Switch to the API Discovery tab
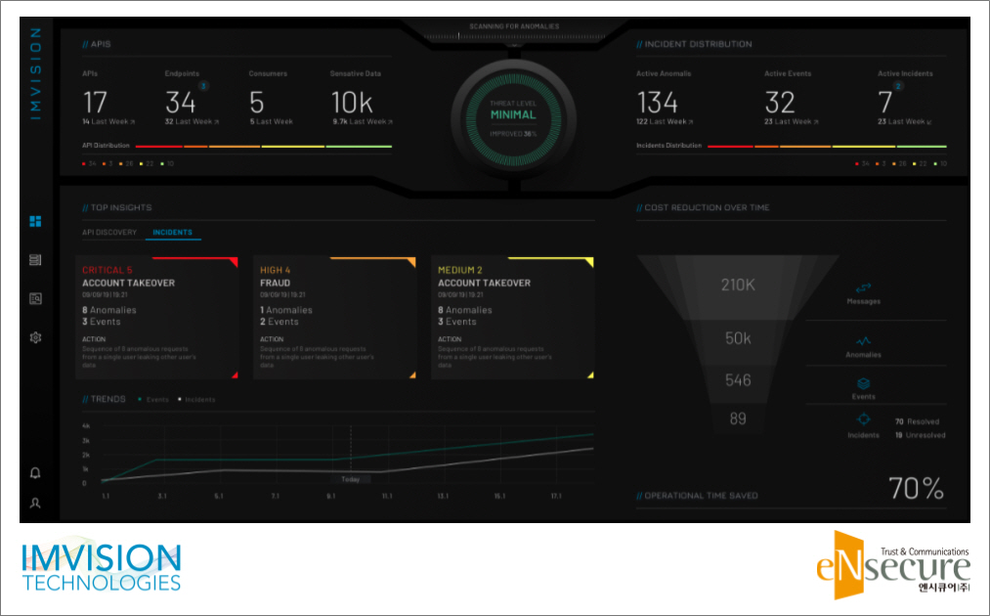 [x=109, y=233]
